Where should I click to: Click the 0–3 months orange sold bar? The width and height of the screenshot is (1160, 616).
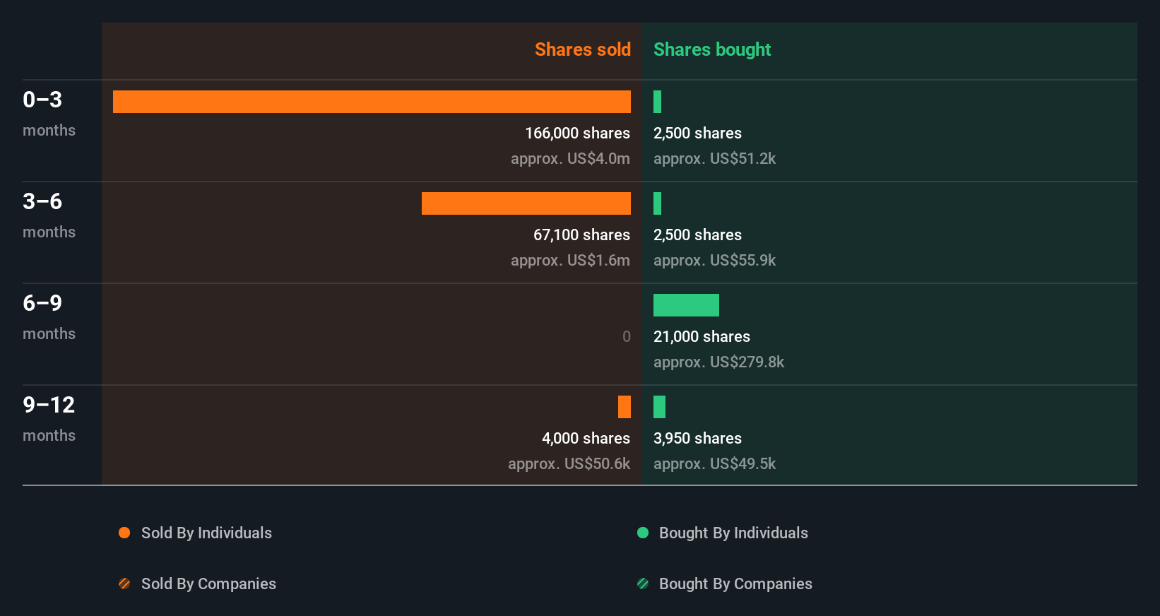372,102
